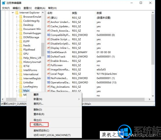Click DWORD icon of DoNotTrack value

point(48,56)
